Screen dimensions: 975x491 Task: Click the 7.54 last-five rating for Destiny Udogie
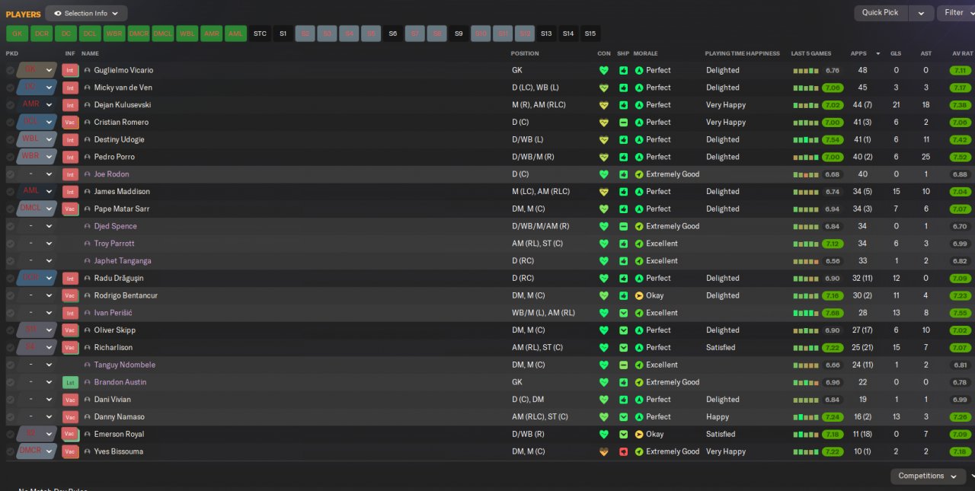pyautogui.click(x=833, y=139)
